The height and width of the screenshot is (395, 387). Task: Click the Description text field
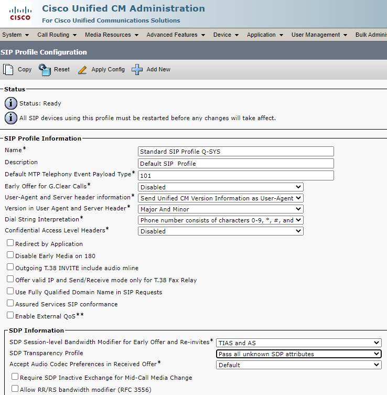coord(235,164)
